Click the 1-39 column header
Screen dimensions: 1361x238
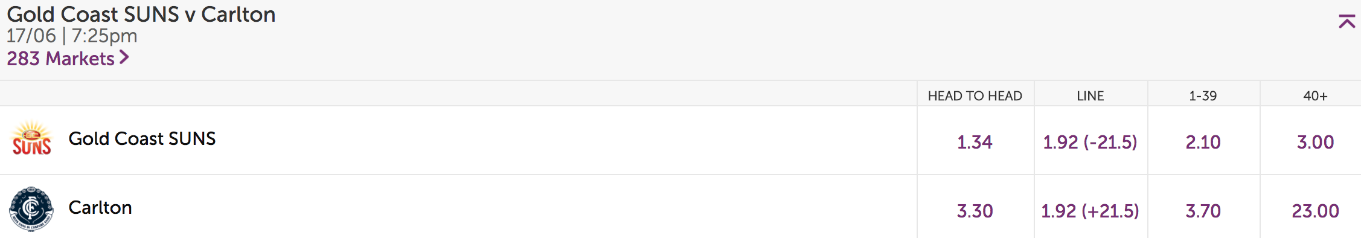(x=1203, y=95)
